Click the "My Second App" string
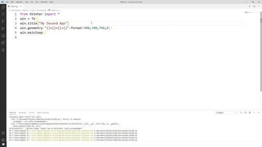This screenshot has width=262, height=147. click(x=53, y=23)
